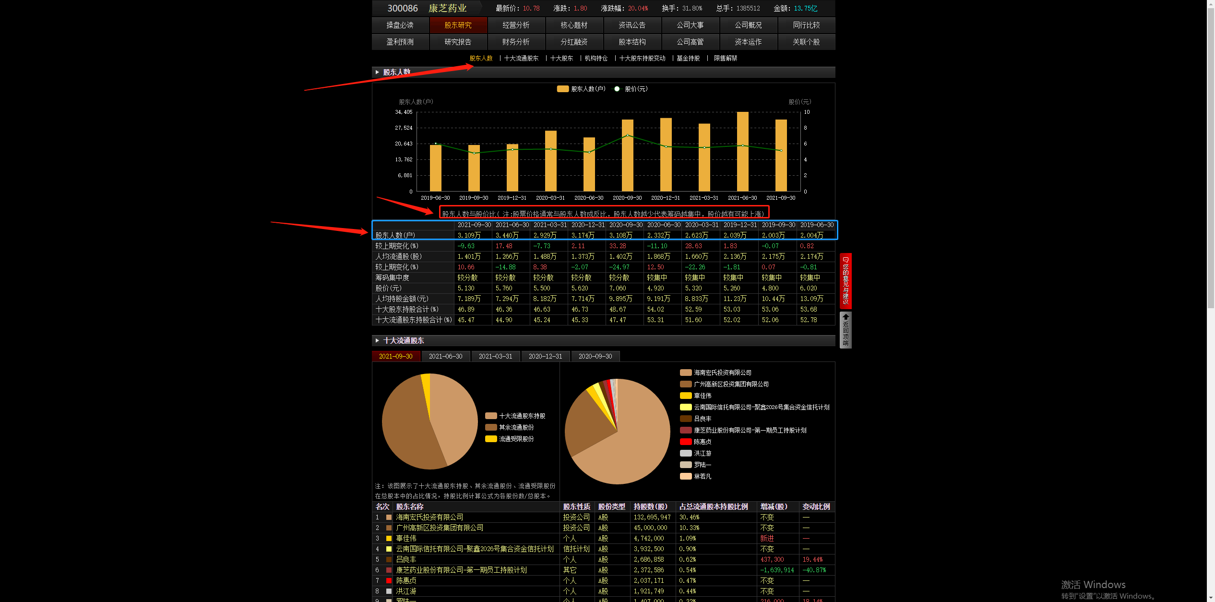
Task: Jump to 股东人数 section link
Action: coord(481,58)
